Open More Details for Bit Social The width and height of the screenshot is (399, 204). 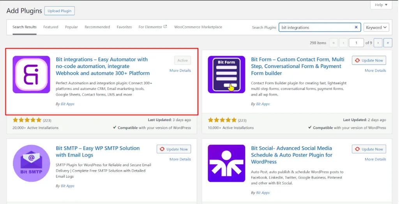click(x=375, y=159)
